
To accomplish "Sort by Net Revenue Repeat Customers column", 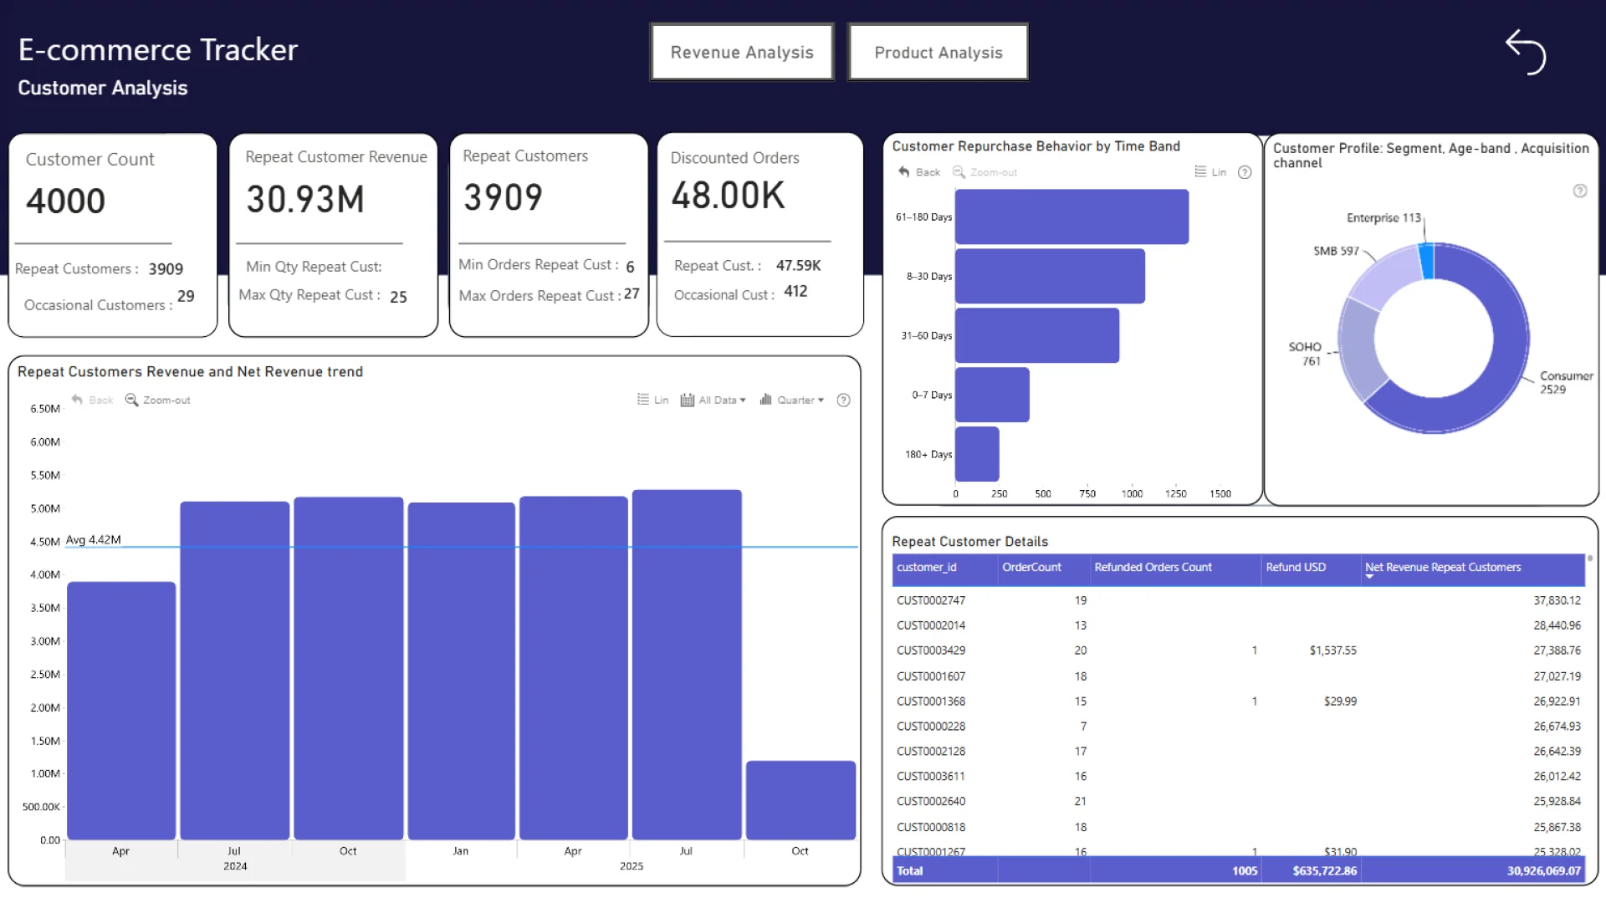I will click(1442, 567).
